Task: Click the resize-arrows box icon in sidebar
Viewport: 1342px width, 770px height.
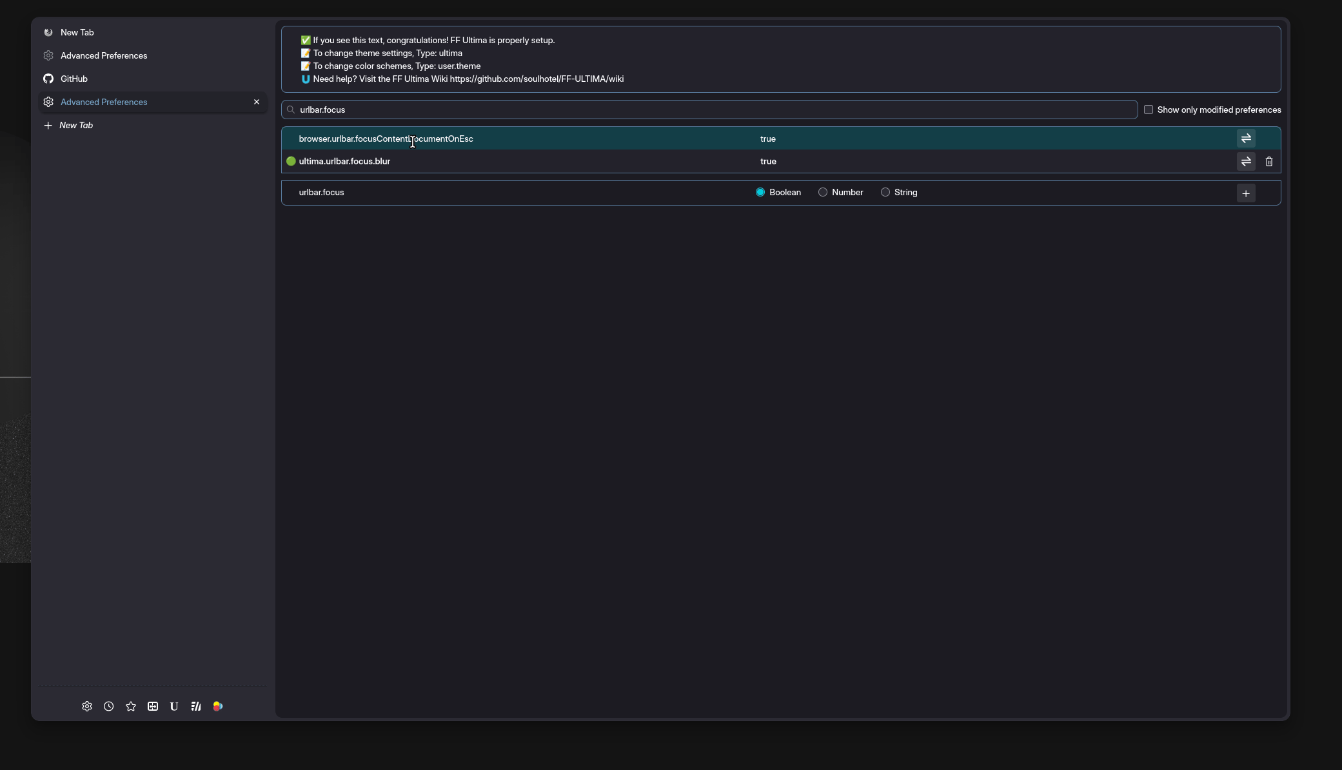Action: point(153,706)
